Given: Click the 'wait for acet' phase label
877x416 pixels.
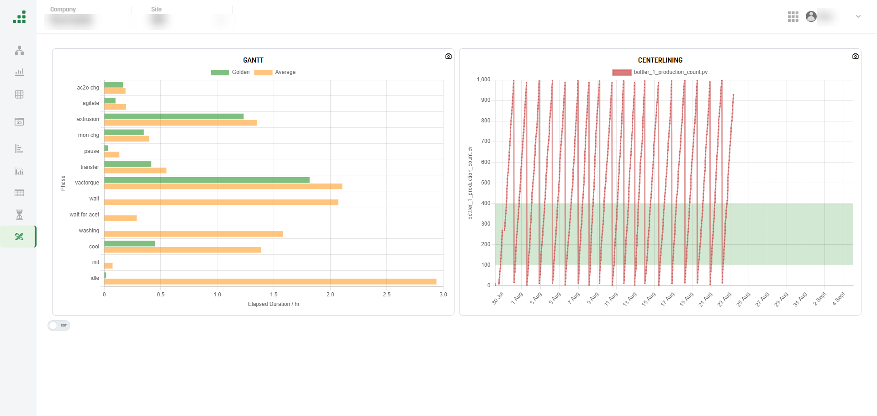Looking at the screenshot, I should click(x=84, y=215).
